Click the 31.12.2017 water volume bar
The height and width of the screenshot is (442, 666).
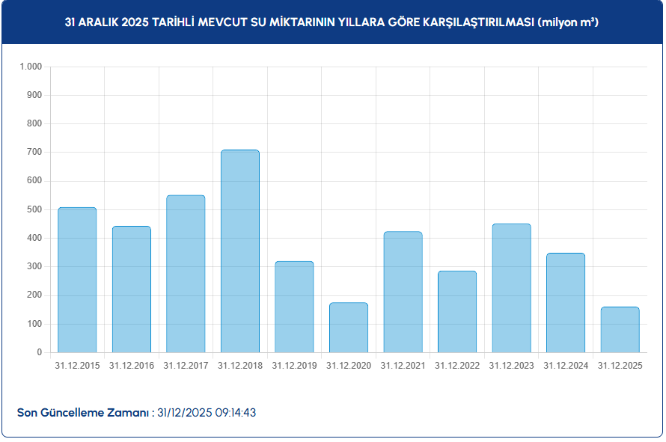click(x=186, y=274)
